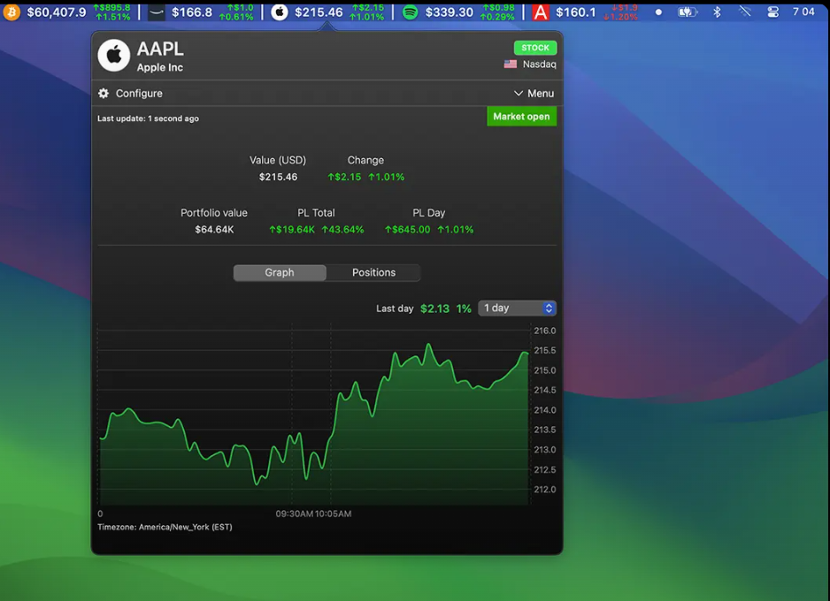The image size is (830, 601).
Task: Click the red Adobe ticker icon
Action: click(541, 11)
